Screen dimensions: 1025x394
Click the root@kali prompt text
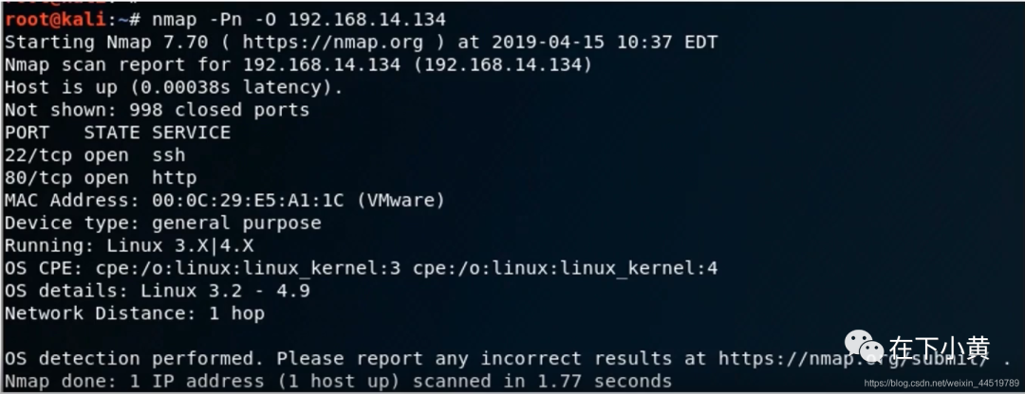[55, 20]
